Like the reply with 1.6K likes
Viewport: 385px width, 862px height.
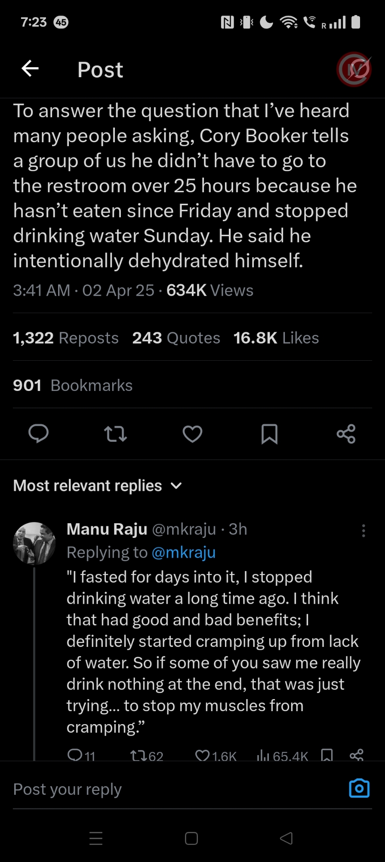203,755
